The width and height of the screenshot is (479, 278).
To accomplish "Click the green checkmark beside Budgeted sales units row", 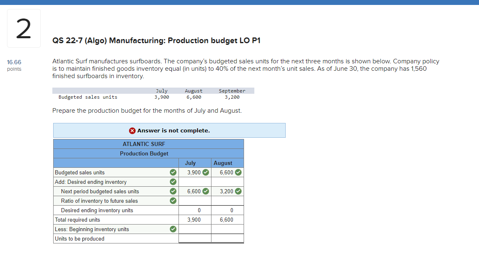I will click(x=173, y=172).
